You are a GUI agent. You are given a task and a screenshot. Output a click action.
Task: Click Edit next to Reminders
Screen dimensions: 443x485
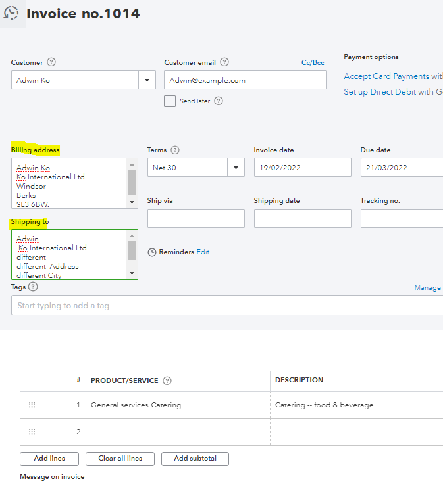tap(203, 252)
